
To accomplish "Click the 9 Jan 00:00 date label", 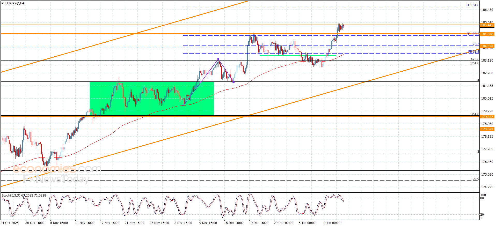I will [x=332, y=223].
